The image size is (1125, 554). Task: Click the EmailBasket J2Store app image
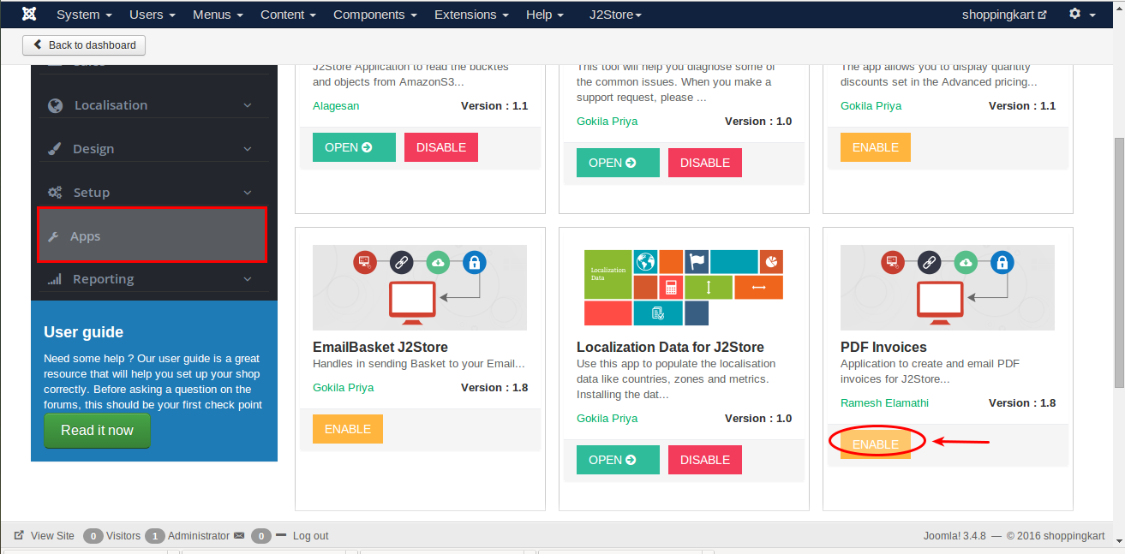[x=420, y=288]
